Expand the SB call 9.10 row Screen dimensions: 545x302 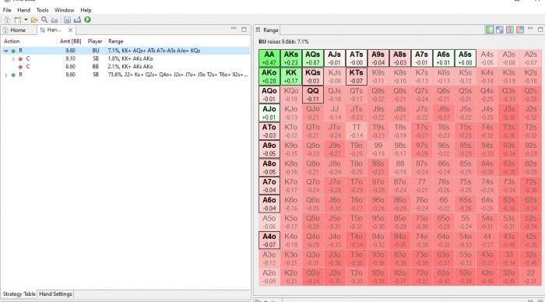click(x=13, y=58)
